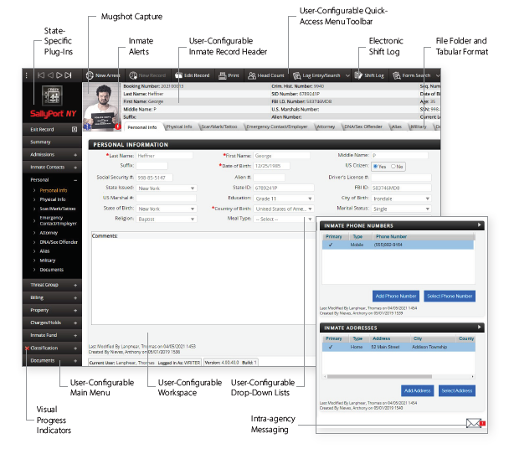Open Charges/Holds menu section
509x449 pixels.
click(x=52, y=323)
